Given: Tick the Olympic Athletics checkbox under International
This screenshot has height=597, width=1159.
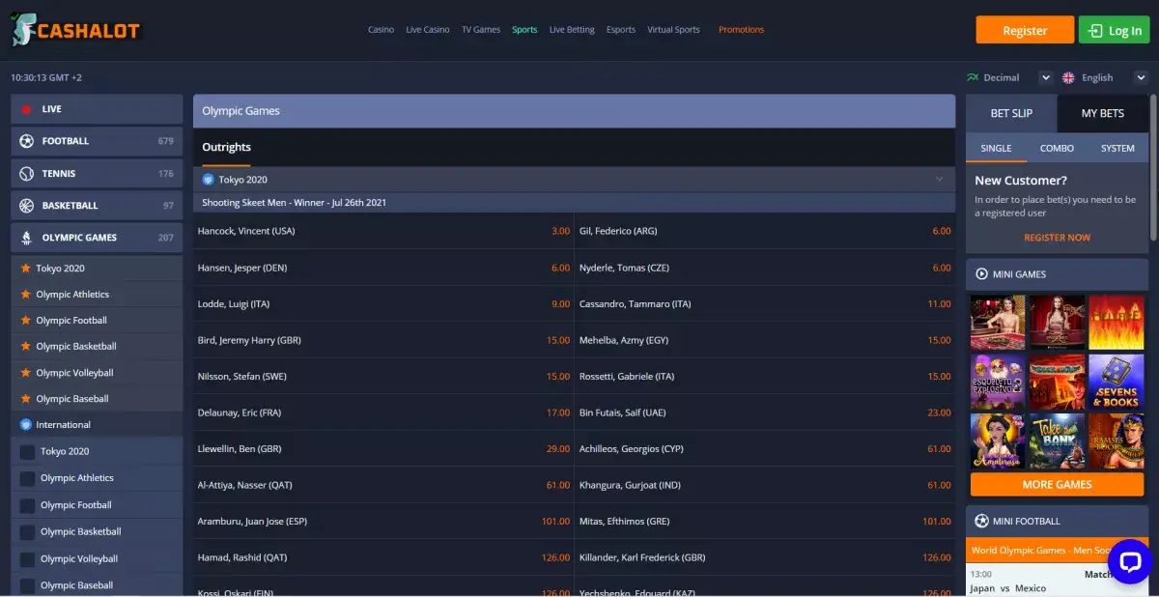Looking at the screenshot, I should point(27,478).
